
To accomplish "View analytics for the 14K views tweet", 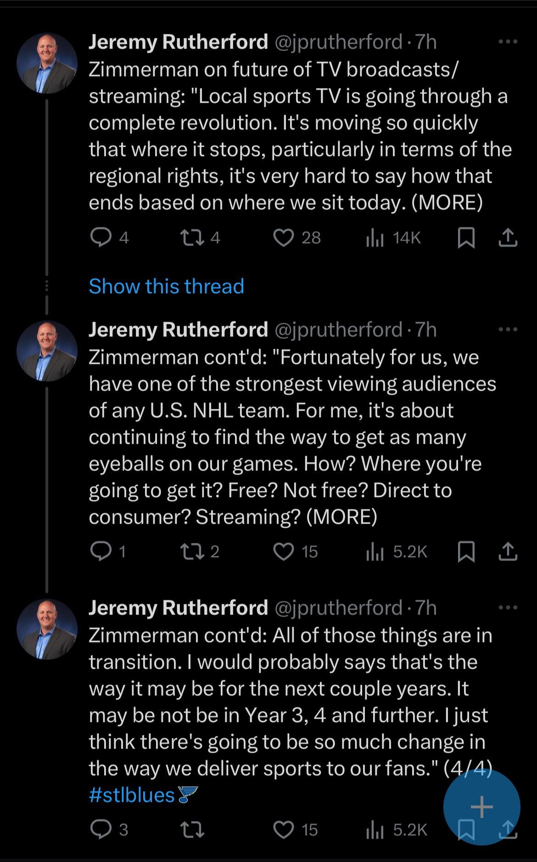I will pos(375,238).
